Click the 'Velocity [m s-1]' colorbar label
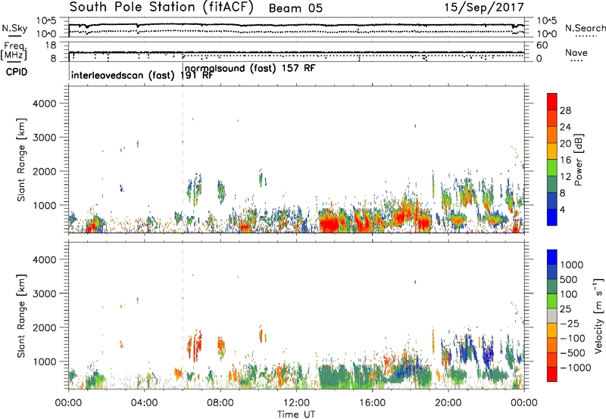 pyautogui.click(x=598, y=315)
